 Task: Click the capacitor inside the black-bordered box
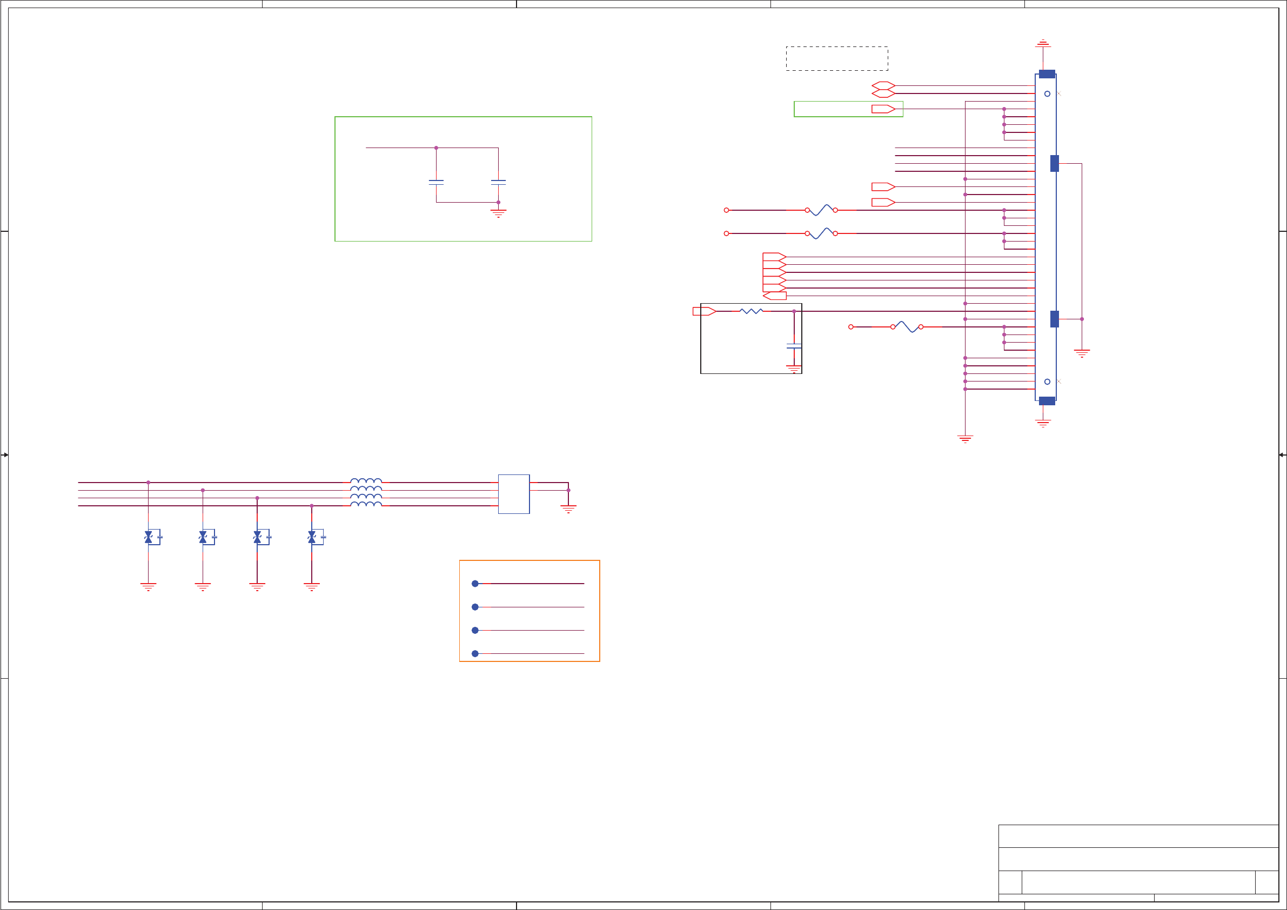point(794,346)
